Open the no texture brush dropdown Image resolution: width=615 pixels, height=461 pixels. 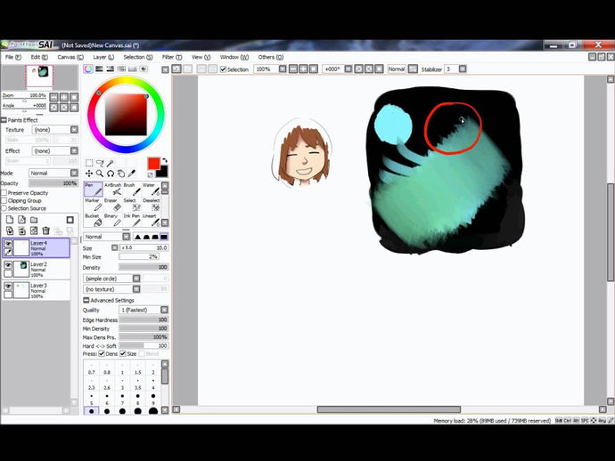pos(136,289)
